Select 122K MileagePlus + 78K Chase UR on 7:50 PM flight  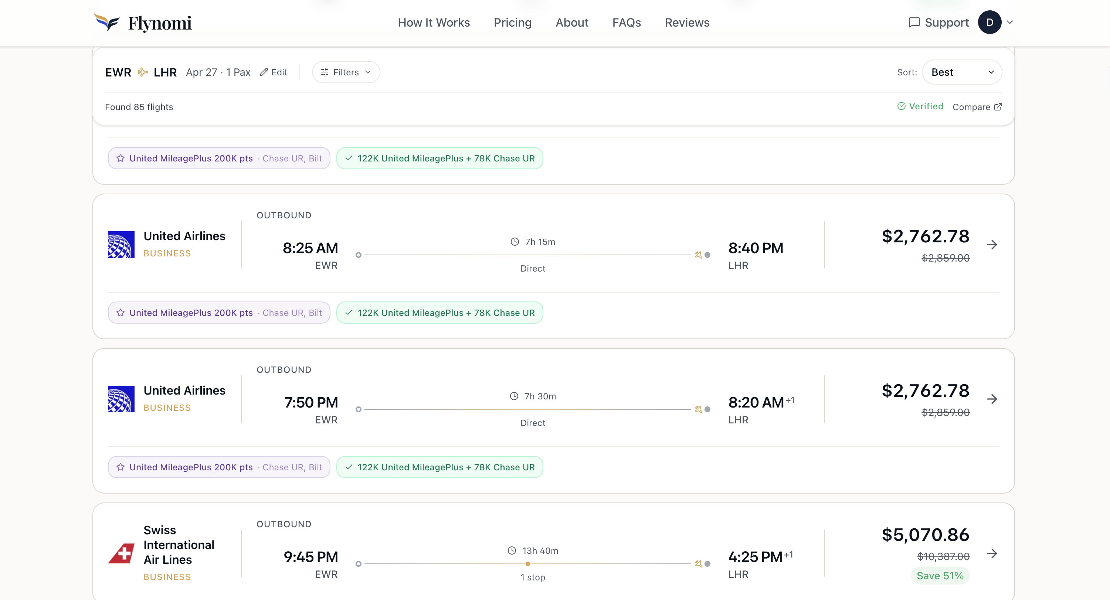coord(439,467)
